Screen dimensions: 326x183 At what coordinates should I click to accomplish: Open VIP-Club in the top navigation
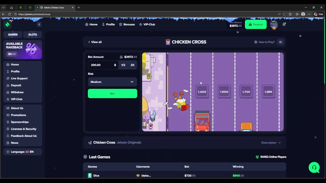tap(147, 24)
